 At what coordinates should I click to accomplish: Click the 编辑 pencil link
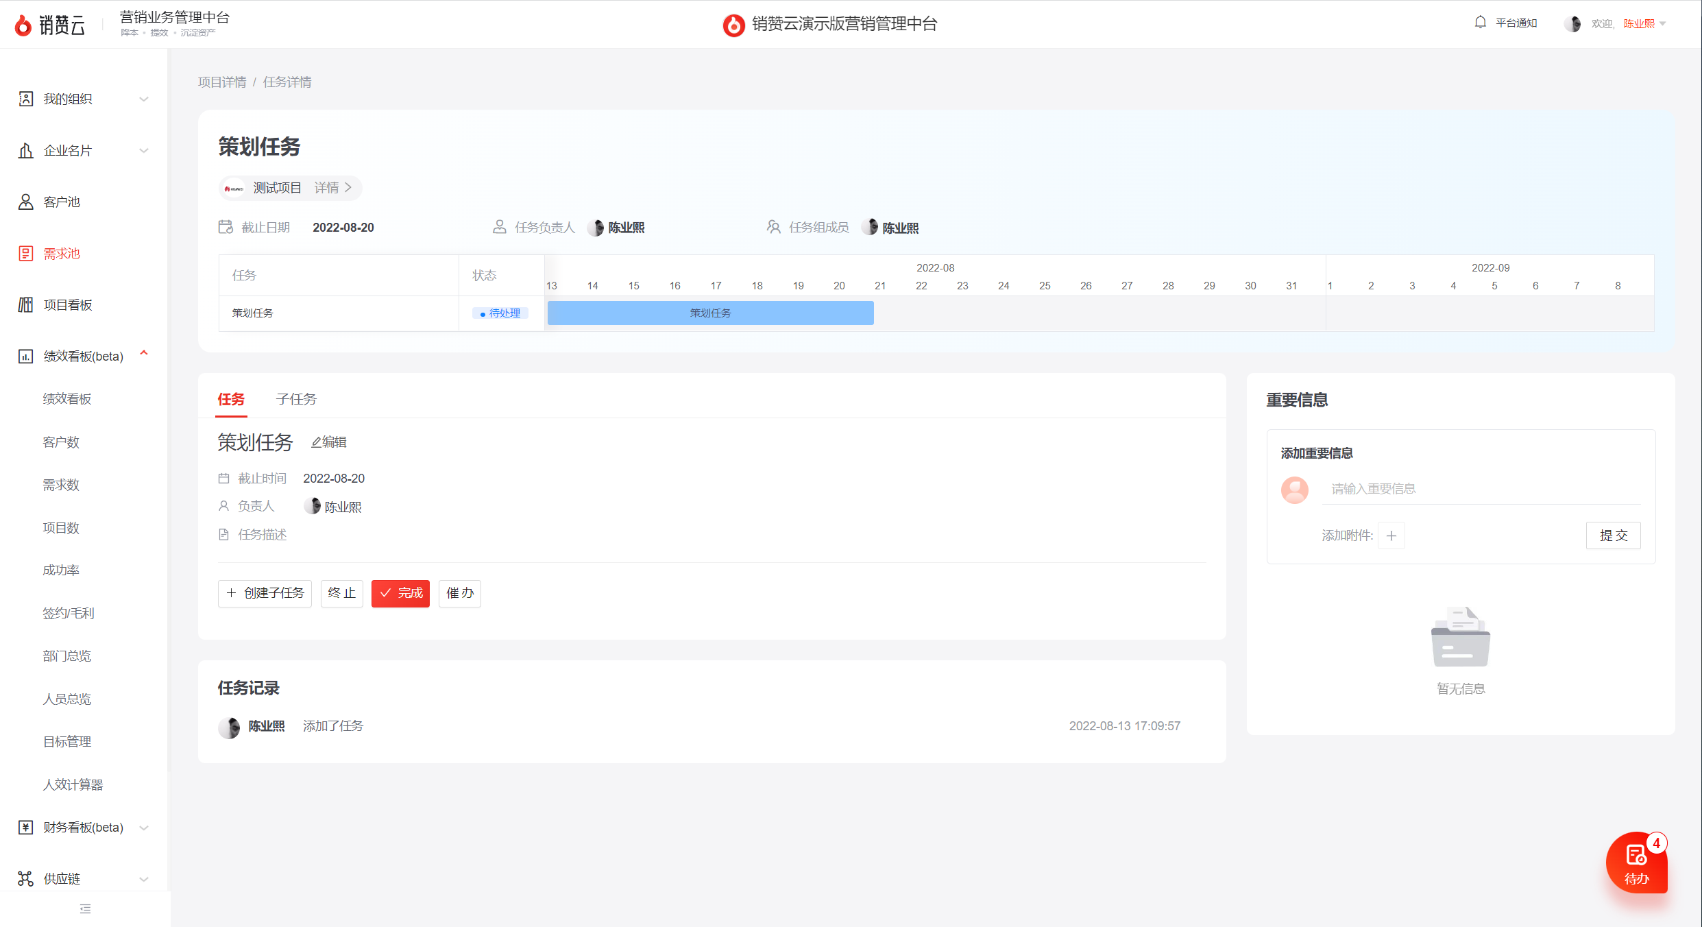coord(329,443)
